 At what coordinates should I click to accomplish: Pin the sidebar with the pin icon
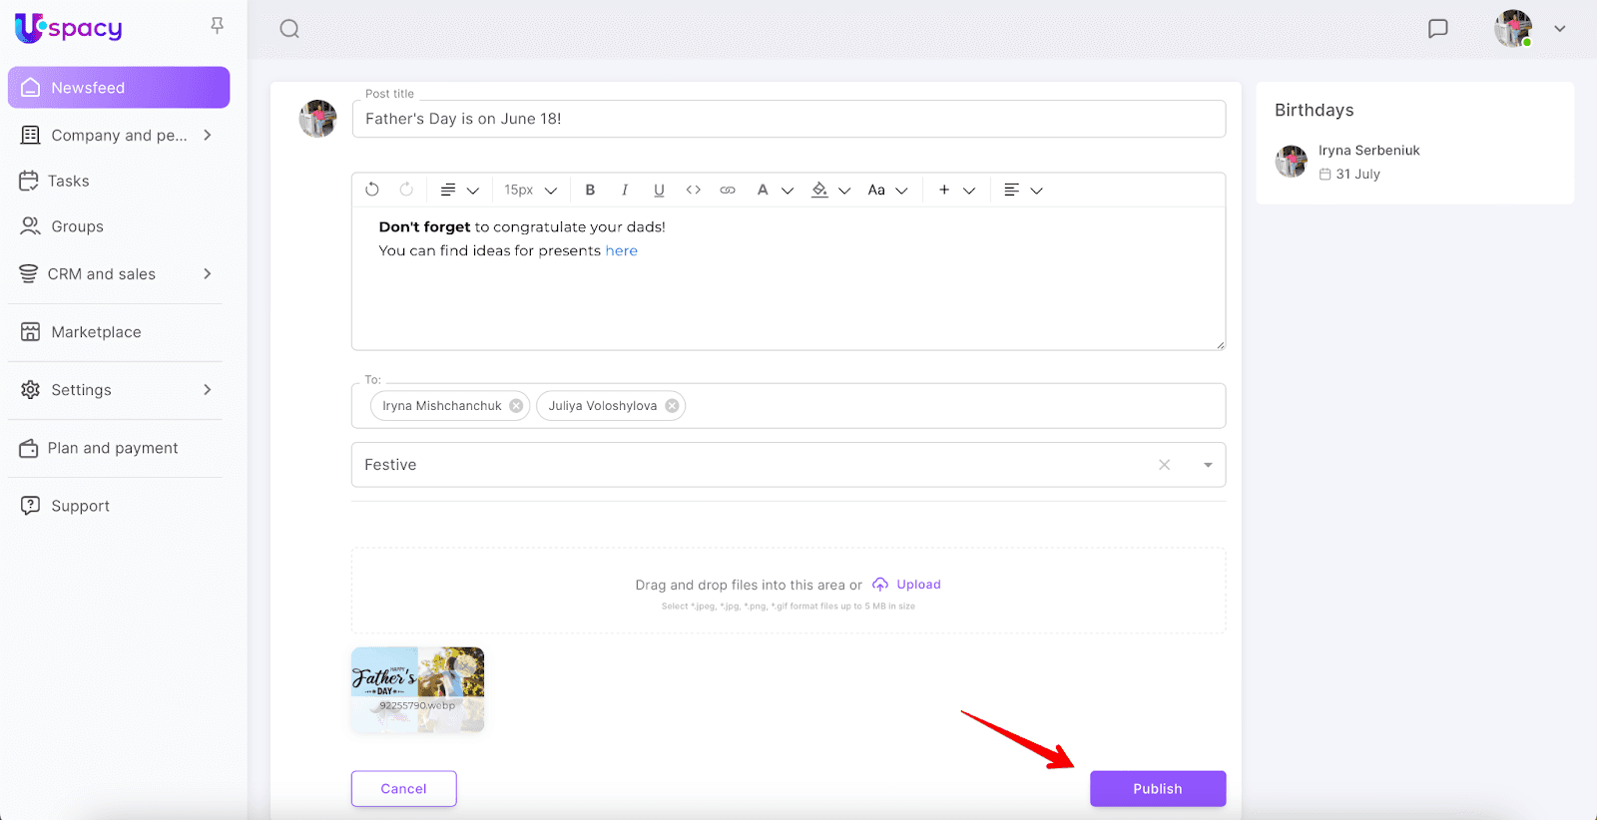[x=217, y=26]
